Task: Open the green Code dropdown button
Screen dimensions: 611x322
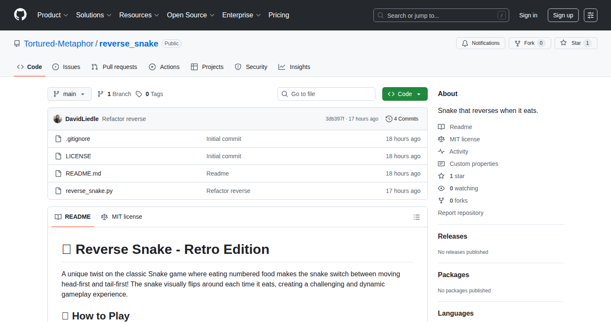Action: [x=405, y=94]
